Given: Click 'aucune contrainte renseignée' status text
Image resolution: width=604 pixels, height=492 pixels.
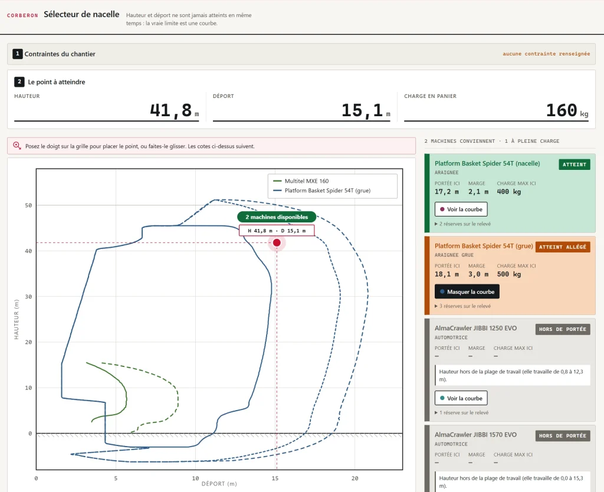Looking at the screenshot, I should coord(546,54).
